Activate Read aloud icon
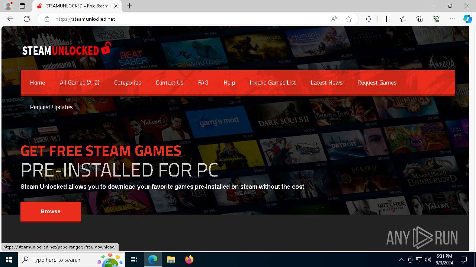 point(334,19)
